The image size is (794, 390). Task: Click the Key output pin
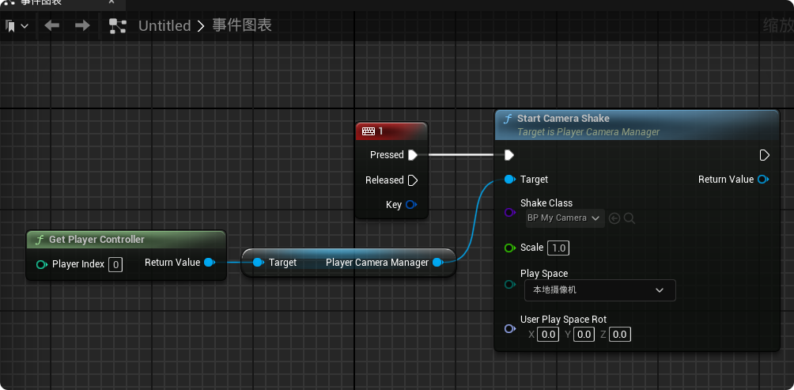[x=411, y=205]
